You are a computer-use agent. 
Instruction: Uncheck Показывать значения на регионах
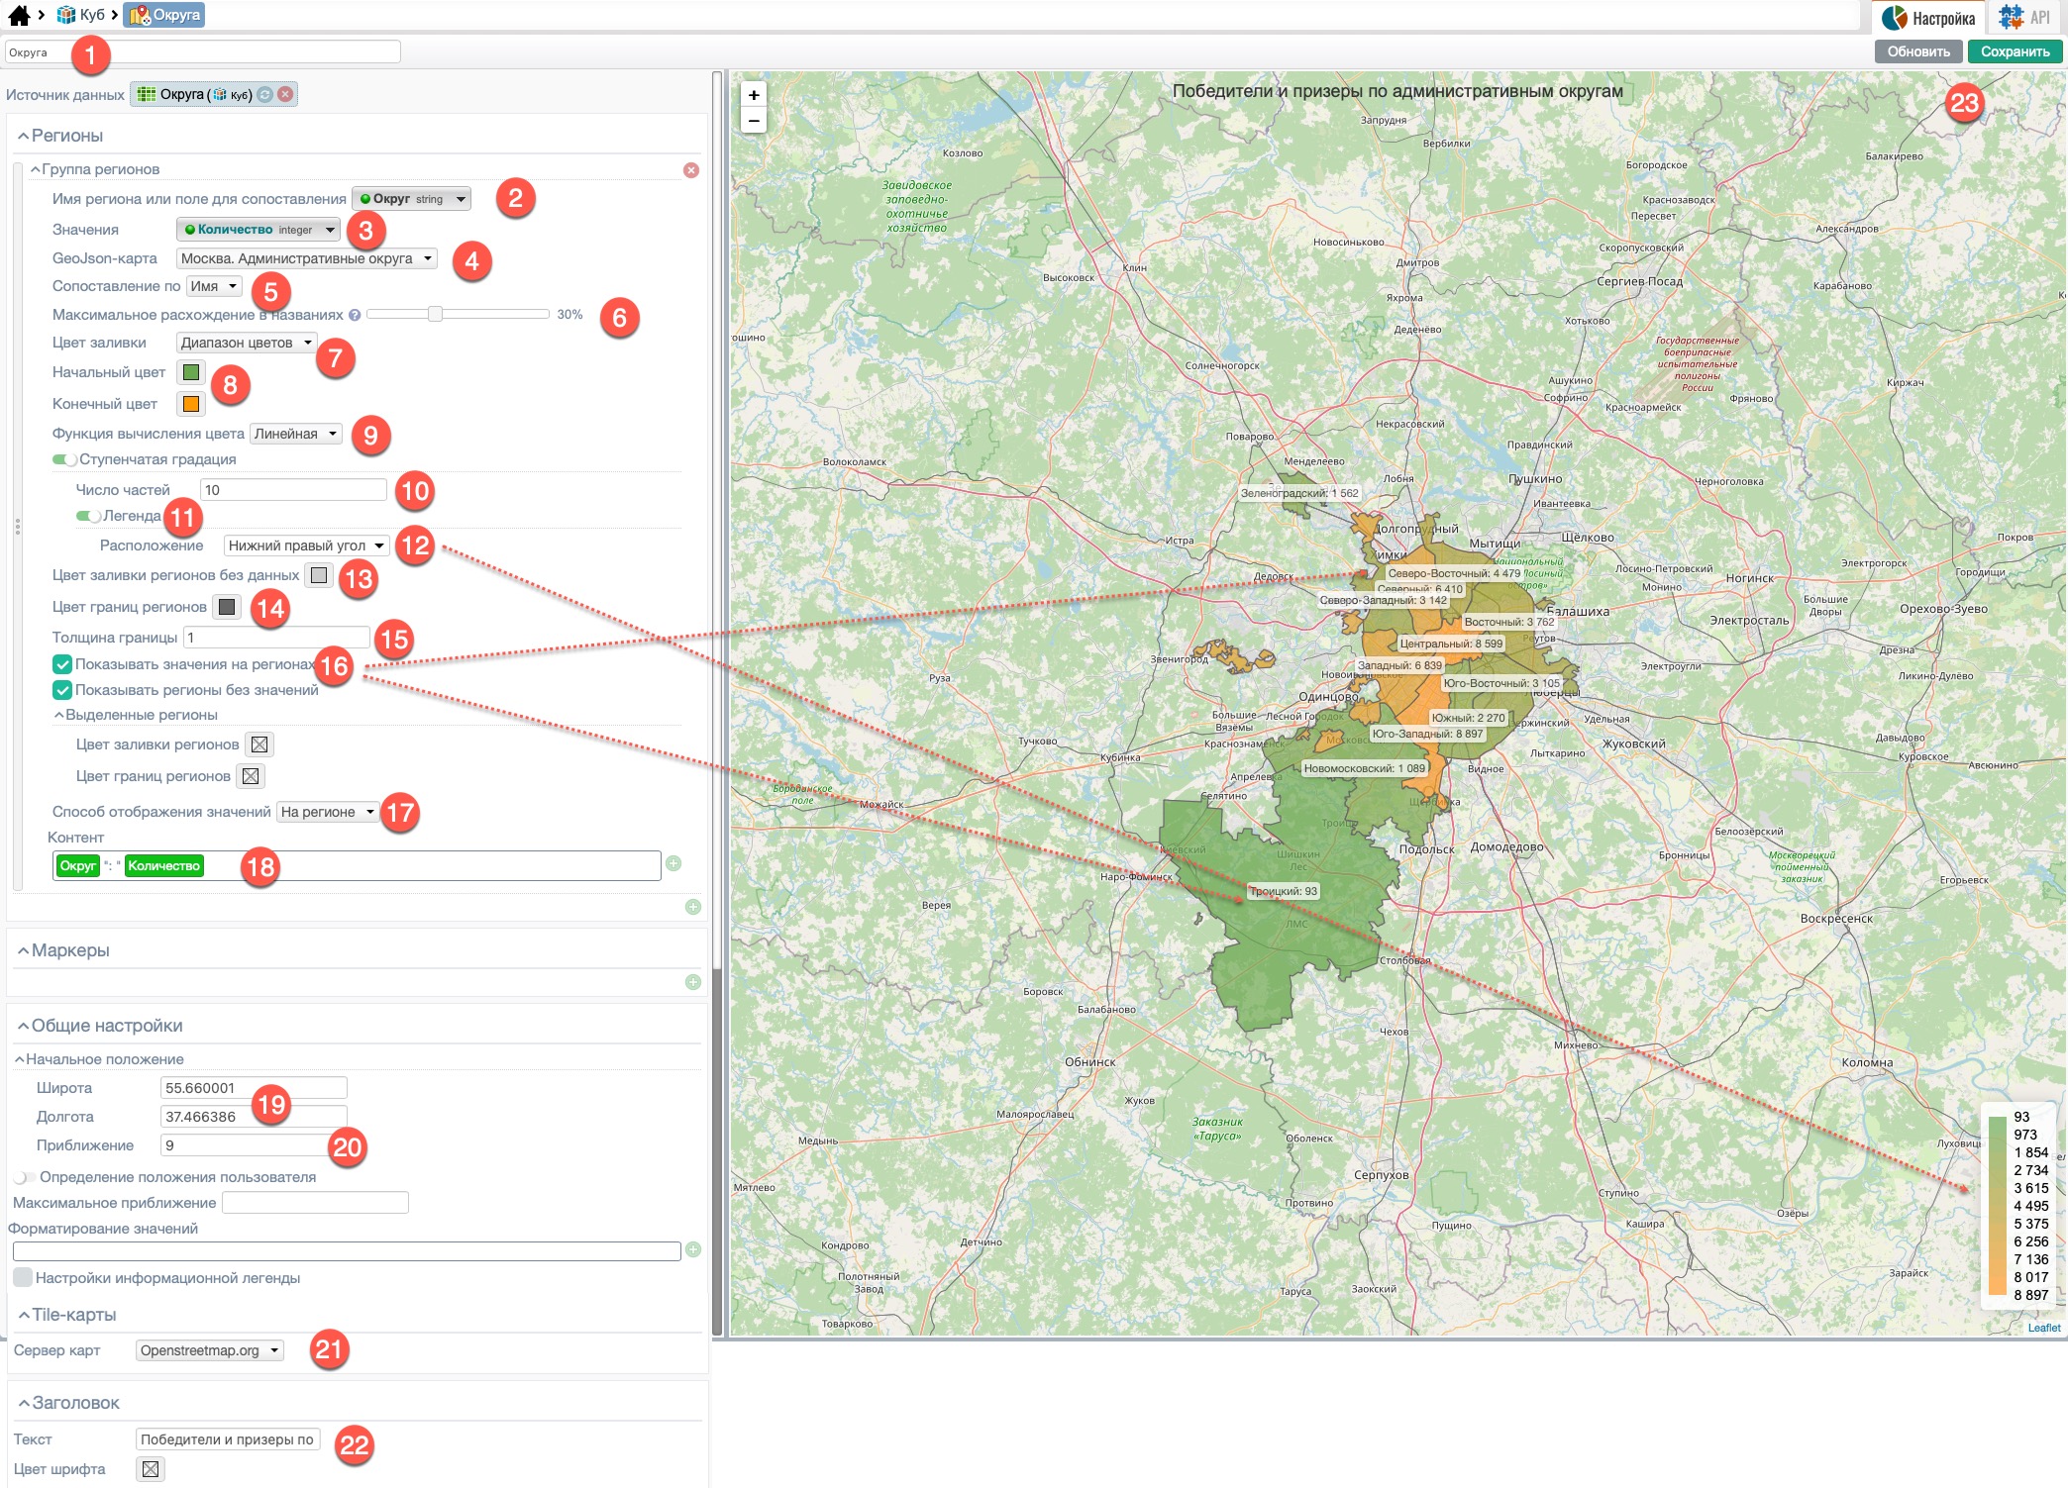click(62, 664)
